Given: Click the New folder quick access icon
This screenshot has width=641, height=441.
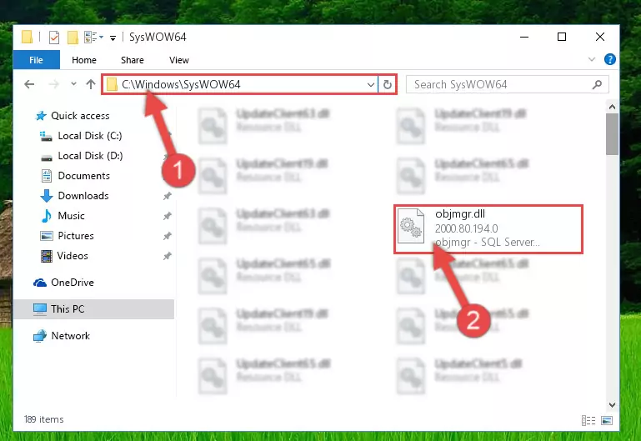Looking at the screenshot, I should tap(73, 38).
